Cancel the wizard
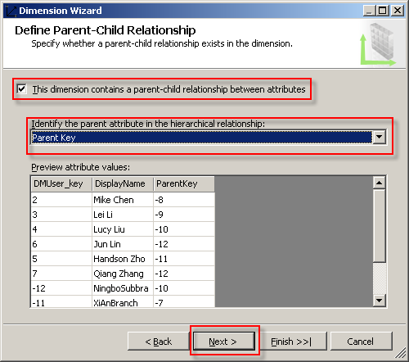 coord(361,342)
